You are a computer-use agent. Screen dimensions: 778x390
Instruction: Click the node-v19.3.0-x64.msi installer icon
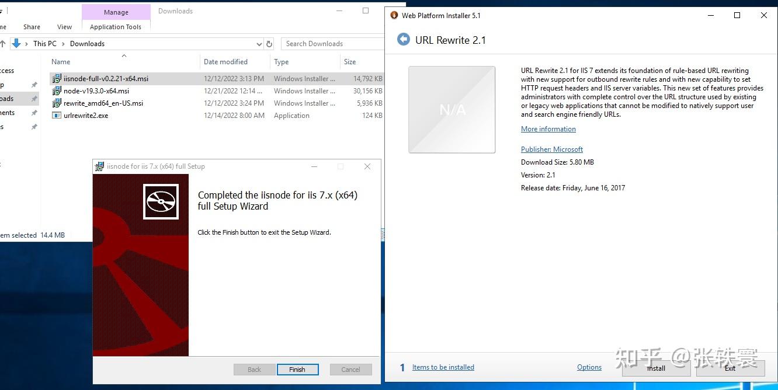click(57, 90)
